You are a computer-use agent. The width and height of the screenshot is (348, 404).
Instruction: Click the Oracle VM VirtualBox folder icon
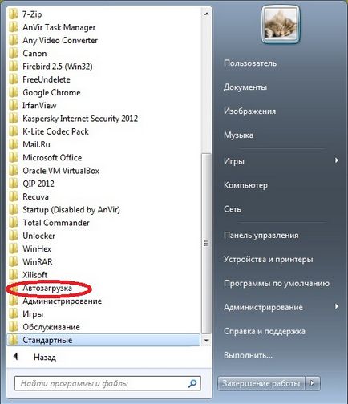click(13, 171)
